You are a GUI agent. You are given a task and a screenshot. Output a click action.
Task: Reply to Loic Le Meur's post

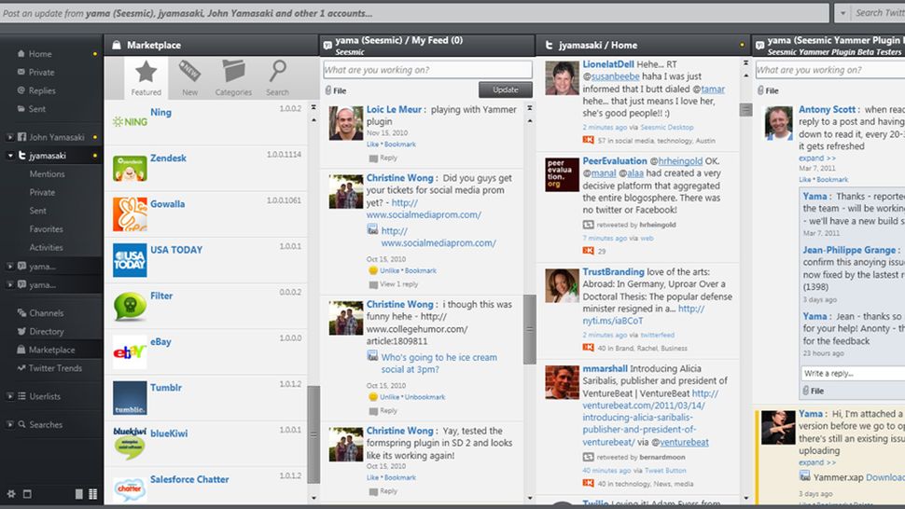(383, 158)
